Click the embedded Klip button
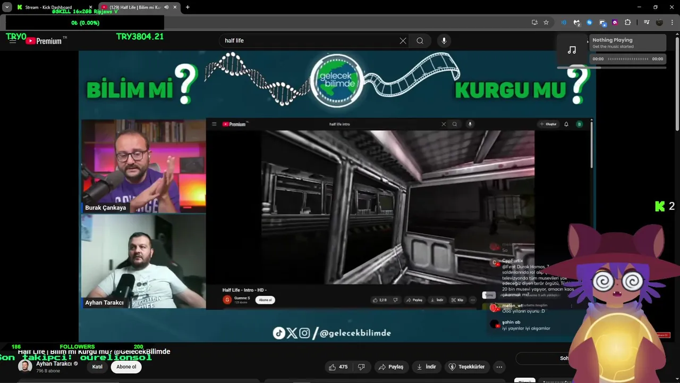The width and height of the screenshot is (680, 383). [457, 300]
